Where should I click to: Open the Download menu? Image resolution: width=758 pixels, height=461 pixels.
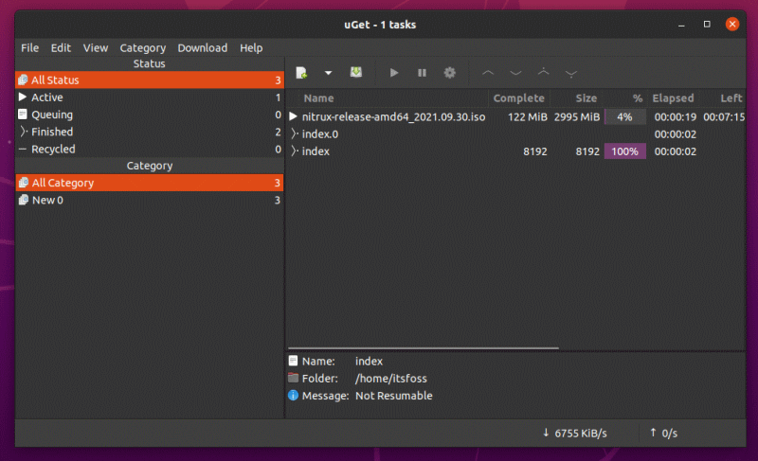tap(202, 47)
